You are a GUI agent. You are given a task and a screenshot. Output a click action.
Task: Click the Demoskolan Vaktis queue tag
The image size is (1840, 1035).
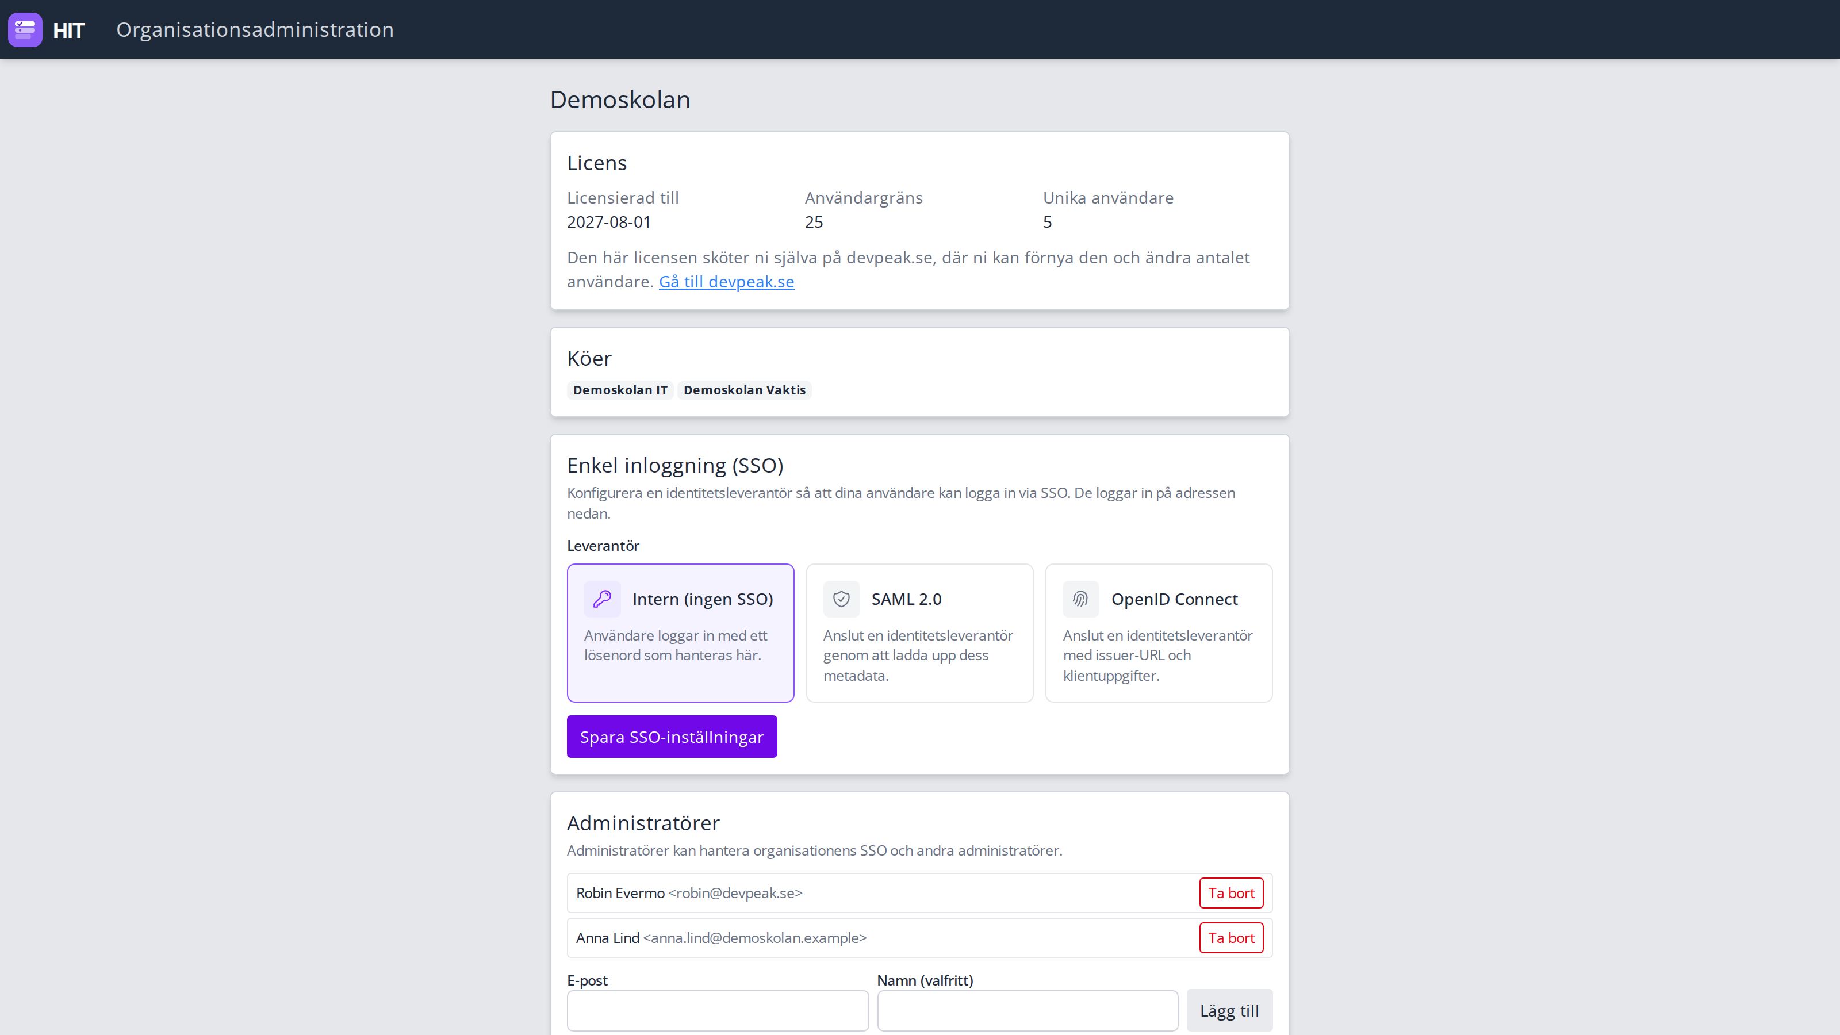coord(744,390)
